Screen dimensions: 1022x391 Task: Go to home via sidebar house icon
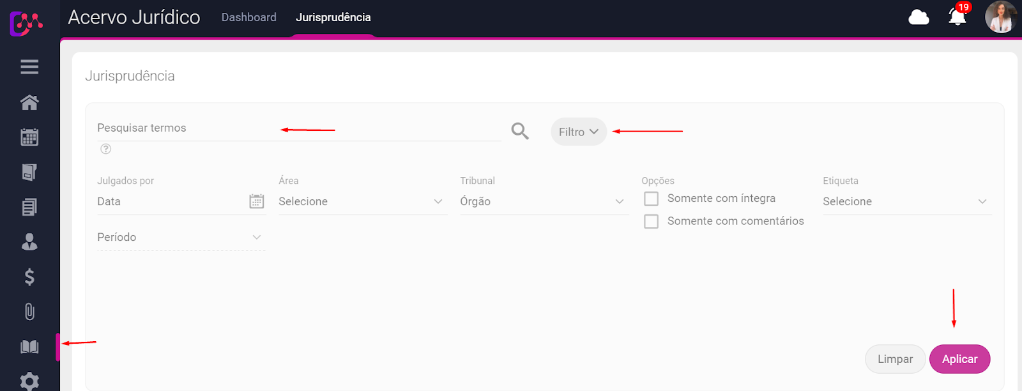tap(29, 102)
